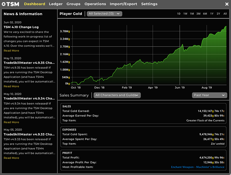Click the Aug '19 axis label
The image size is (231, 175).
207,88
